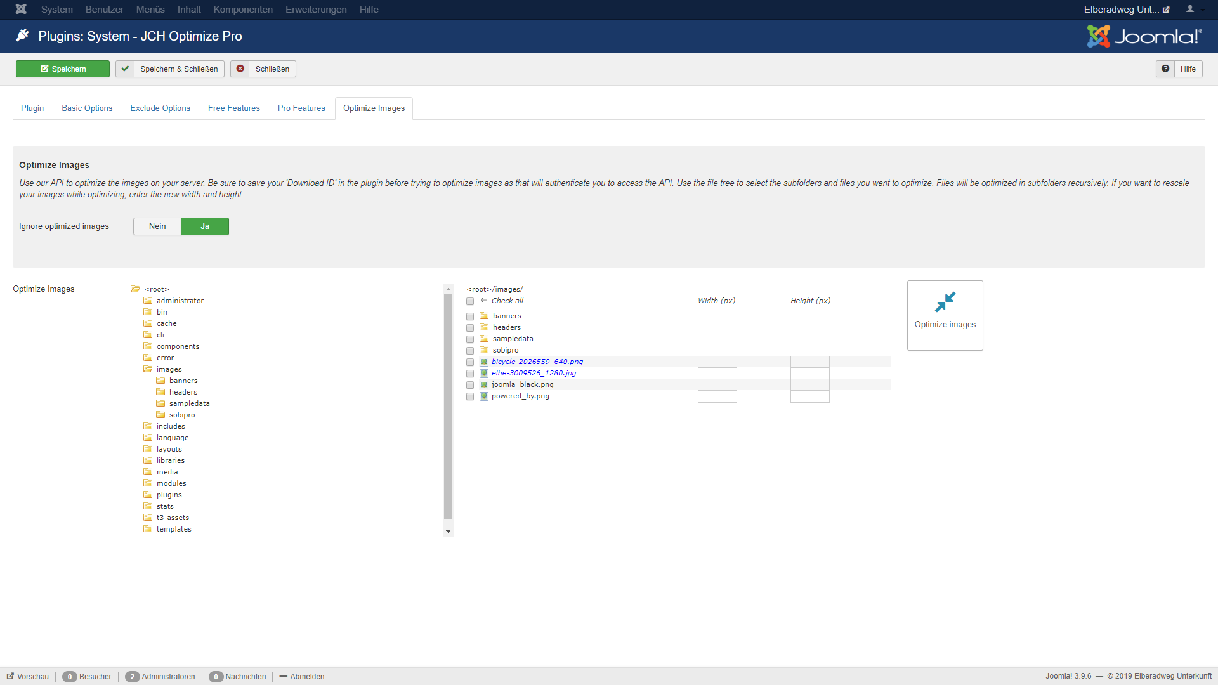Check the Check all checkbox
Viewport: 1218px width, 685px height.
[470, 301]
